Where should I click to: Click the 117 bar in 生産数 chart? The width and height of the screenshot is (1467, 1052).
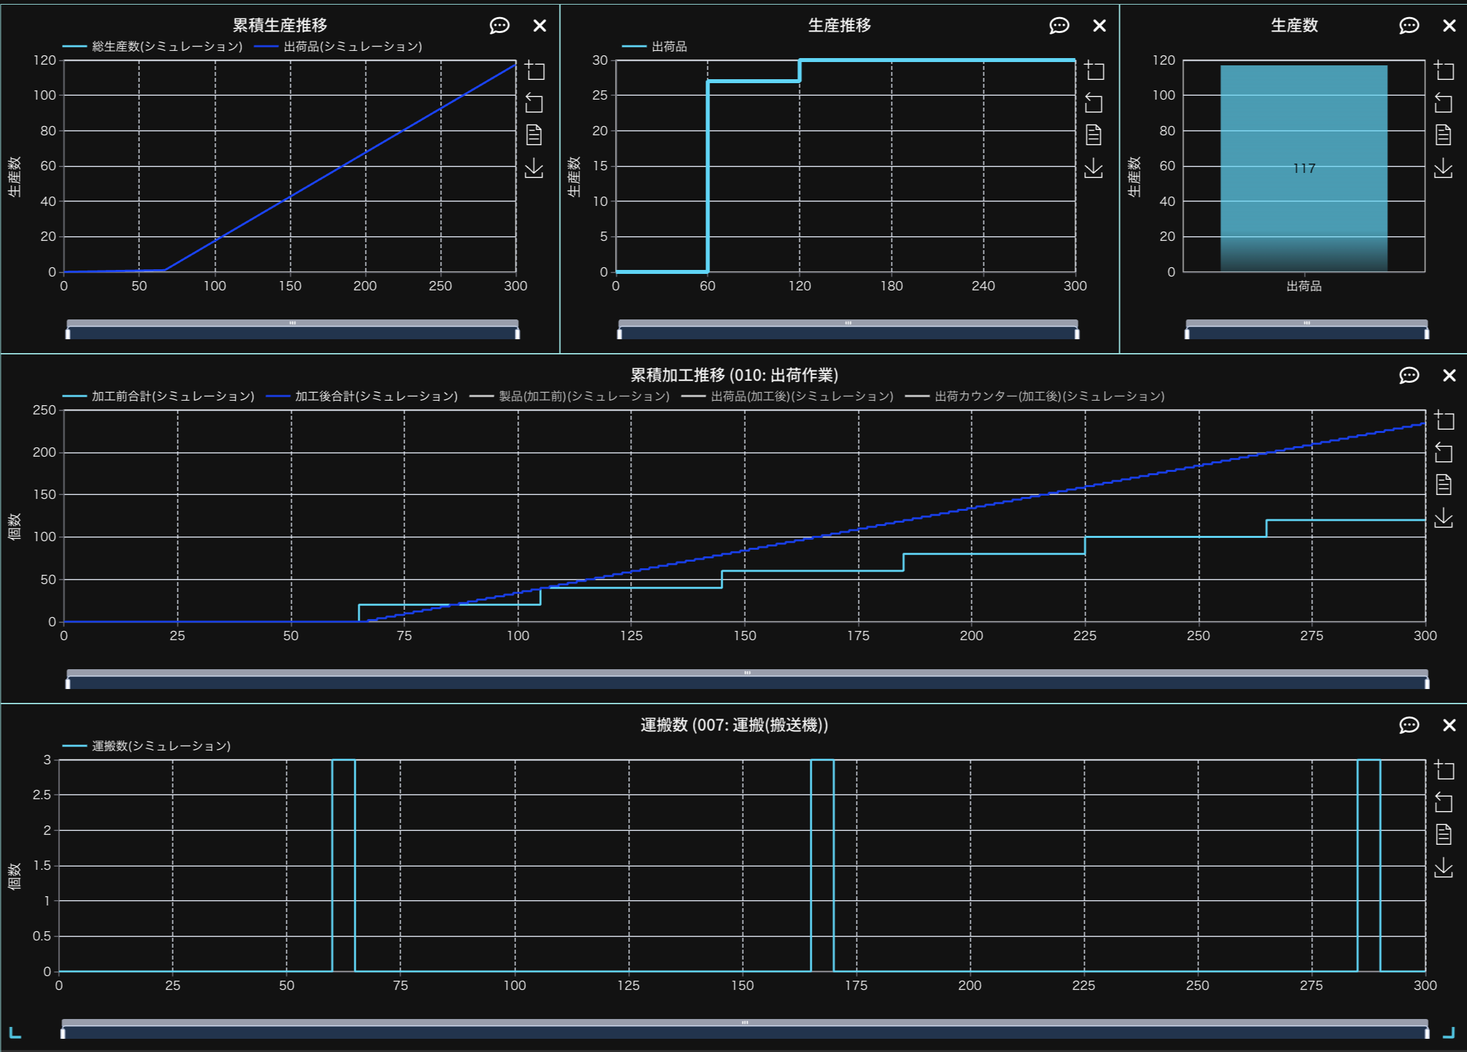pyautogui.click(x=1303, y=168)
